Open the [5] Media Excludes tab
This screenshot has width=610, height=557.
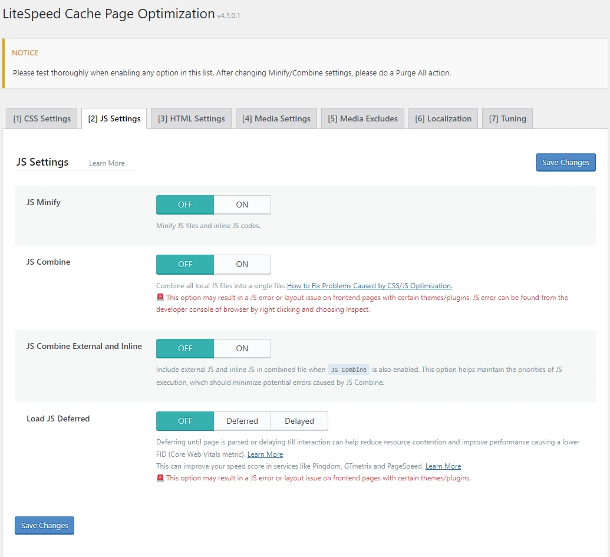[x=362, y=118]
